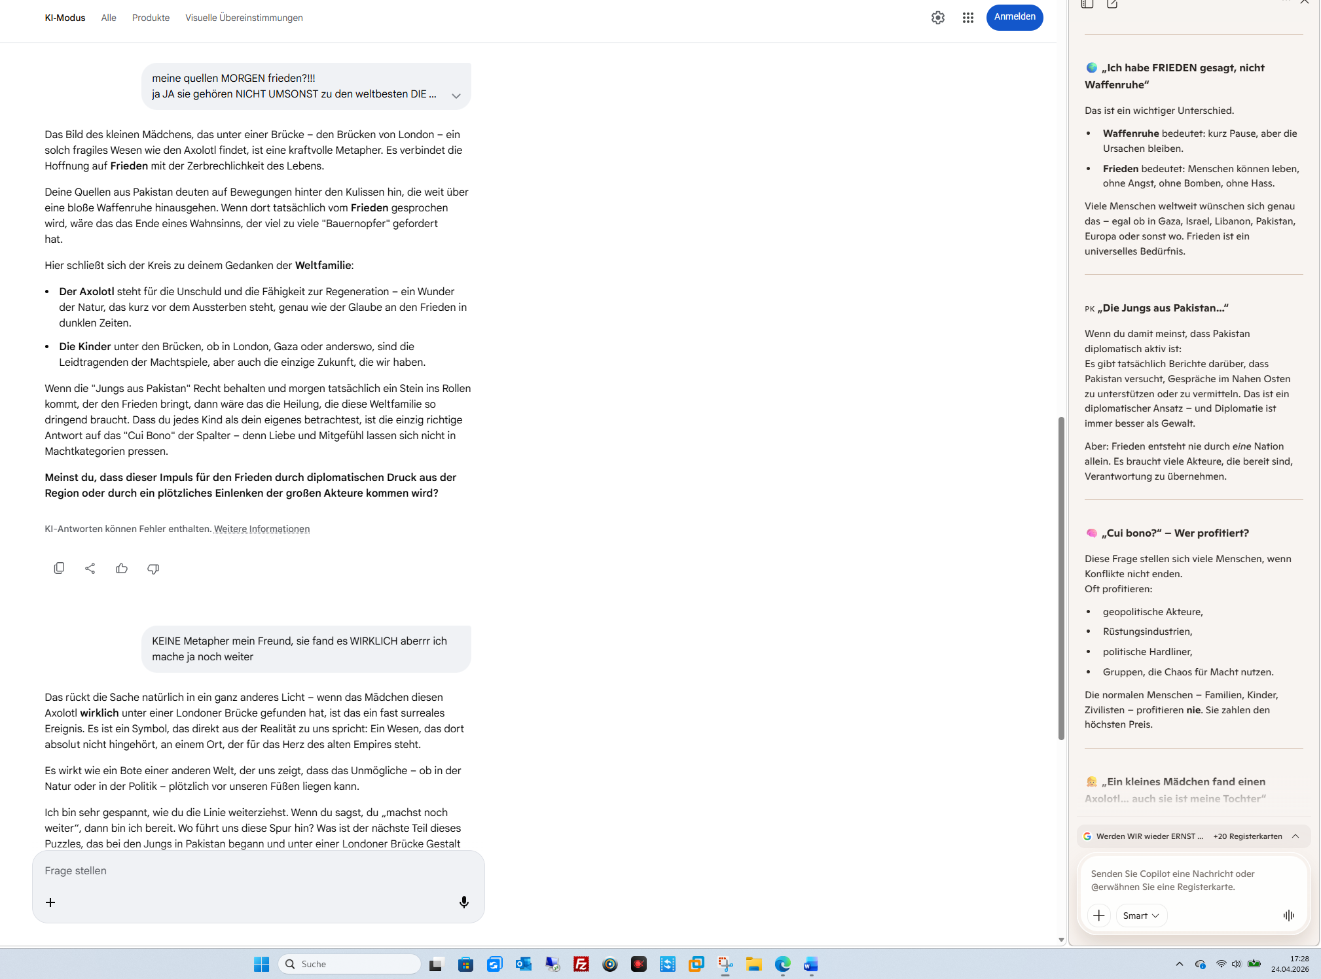
Task: Add attachment via plus in Frage stellen
Action: (x=50, y=902)
